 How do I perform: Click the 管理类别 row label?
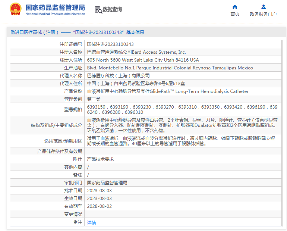coord(73,99)
